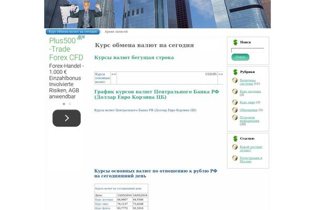This screenshot has height=210, width=315.
Task: Click the 'Курс доллара' table row label
Action: [104, 199]
